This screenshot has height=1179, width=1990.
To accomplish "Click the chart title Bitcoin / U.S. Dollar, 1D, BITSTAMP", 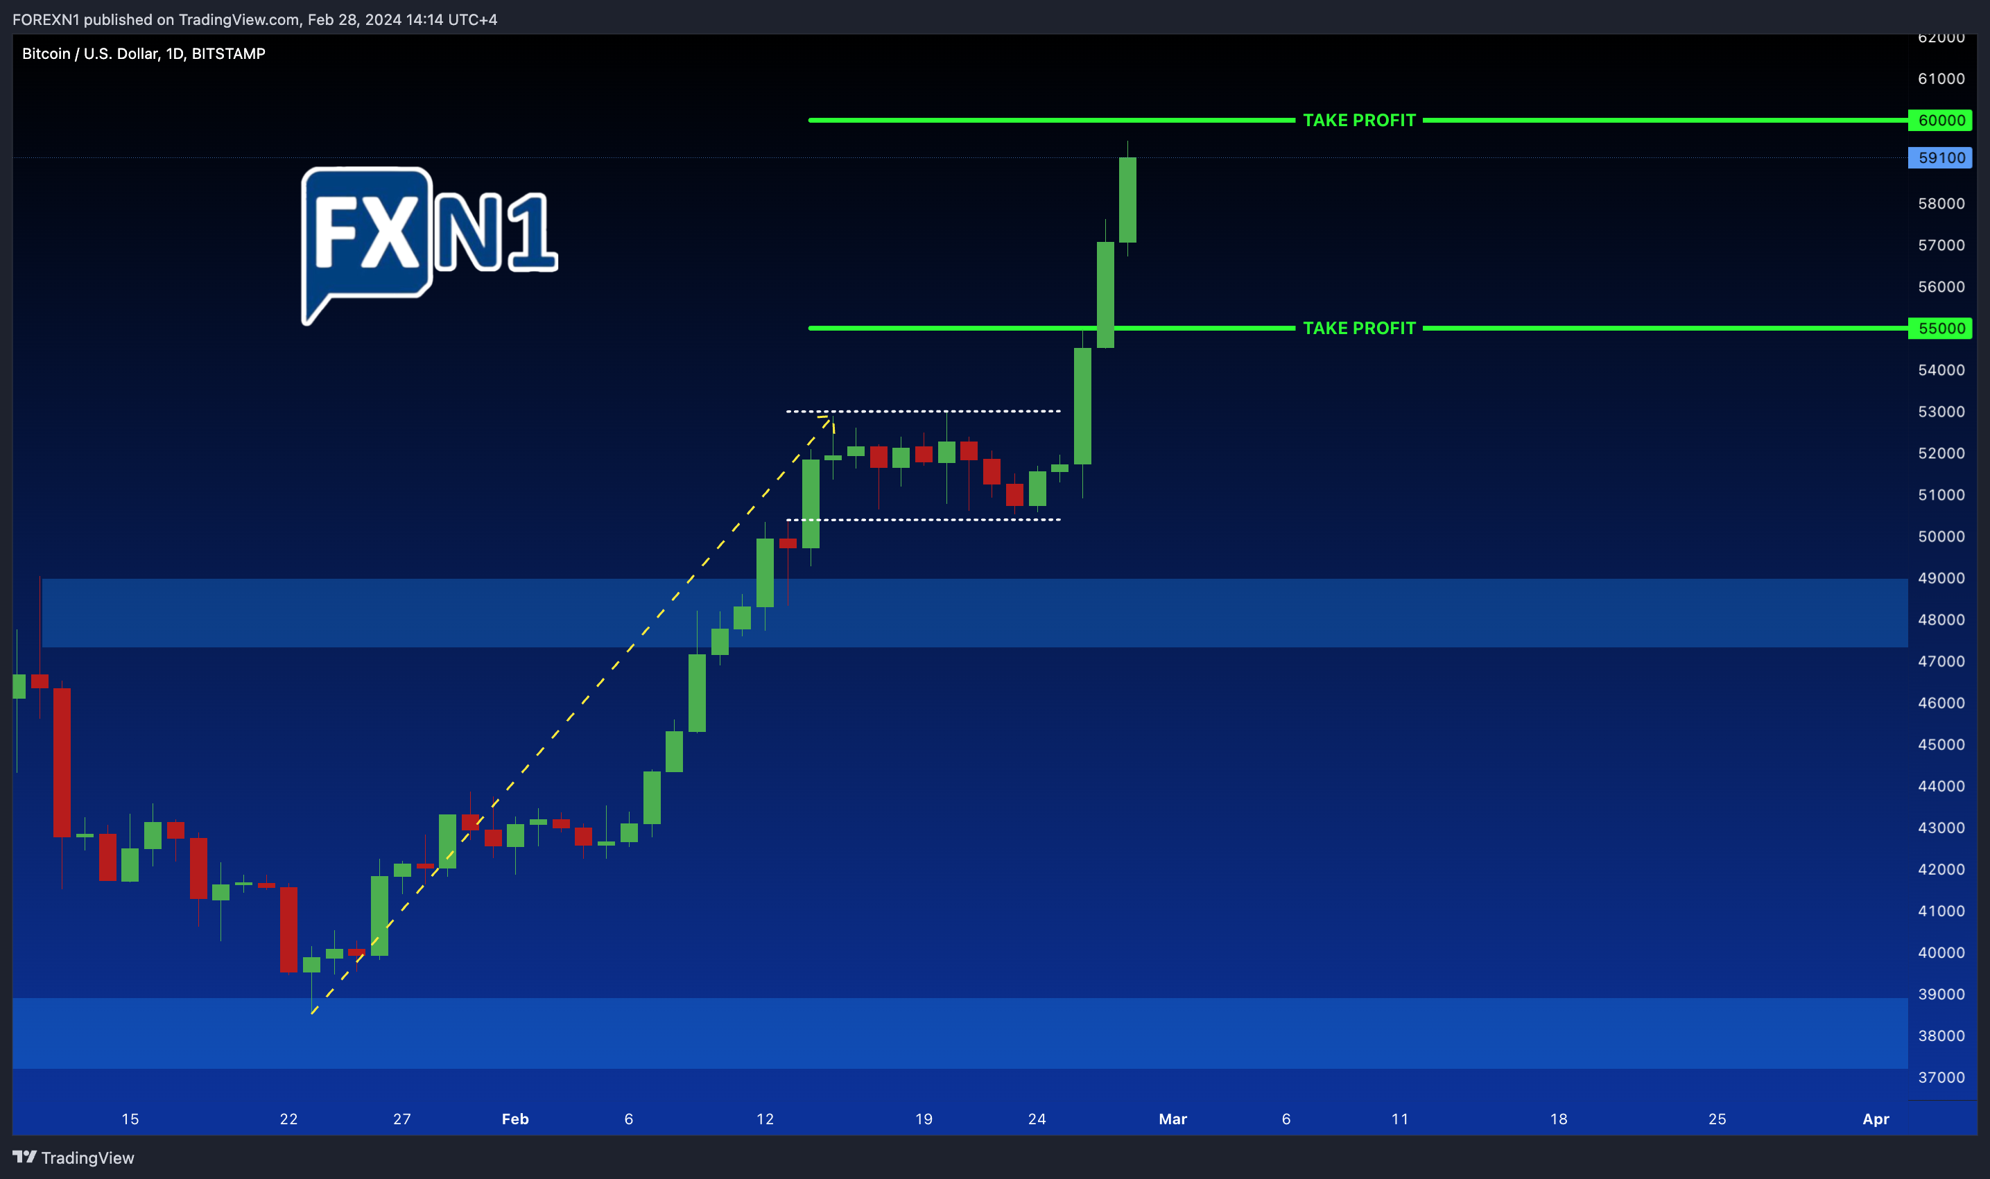I will 143,53.
